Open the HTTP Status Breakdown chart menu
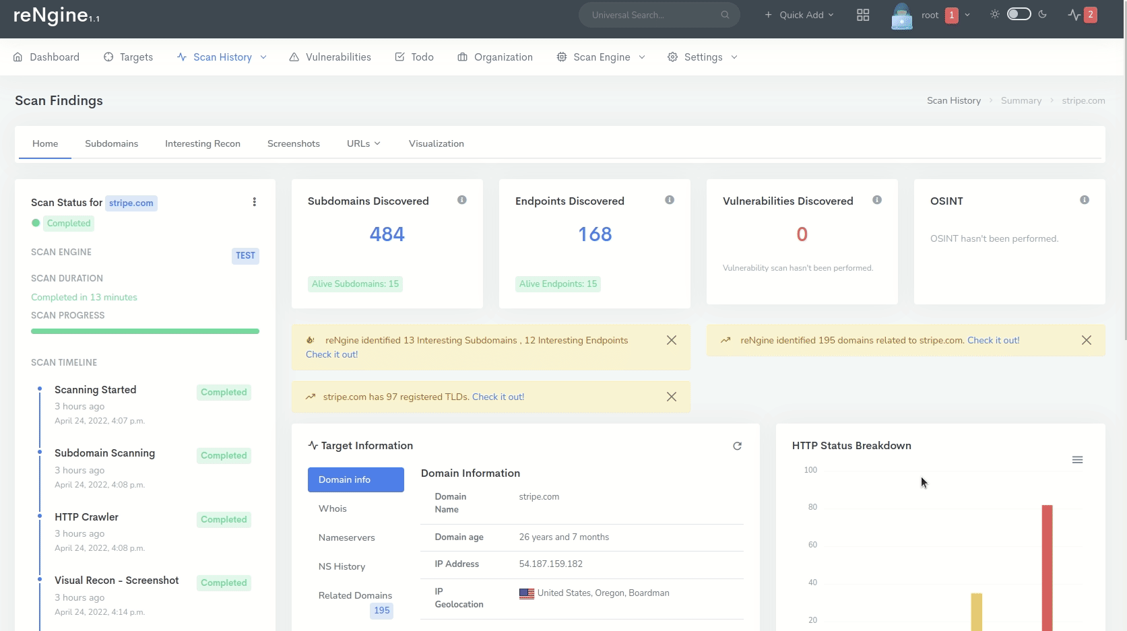This screenshot has width=1127, height=631. (1077, 460)
